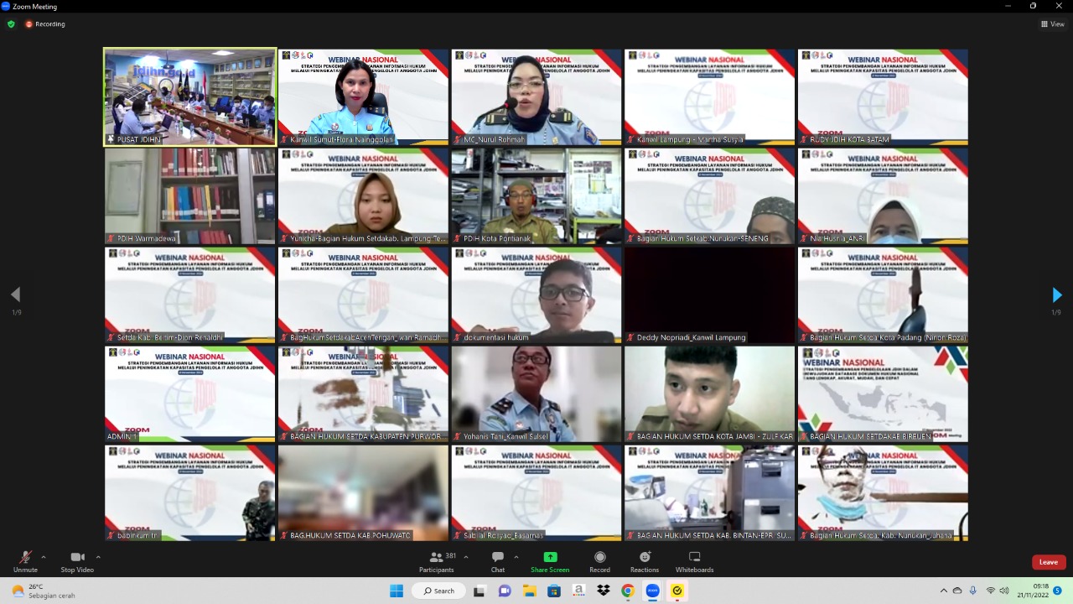
Task: Open Reactions menu
Action: [645, 560]
